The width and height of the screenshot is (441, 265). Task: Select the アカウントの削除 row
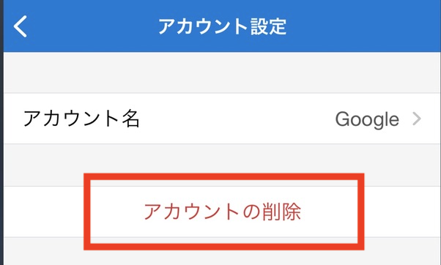pos(222,212)
